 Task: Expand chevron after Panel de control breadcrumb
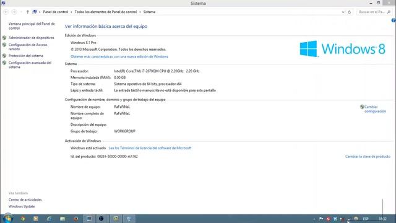click(x=71, y=12)
